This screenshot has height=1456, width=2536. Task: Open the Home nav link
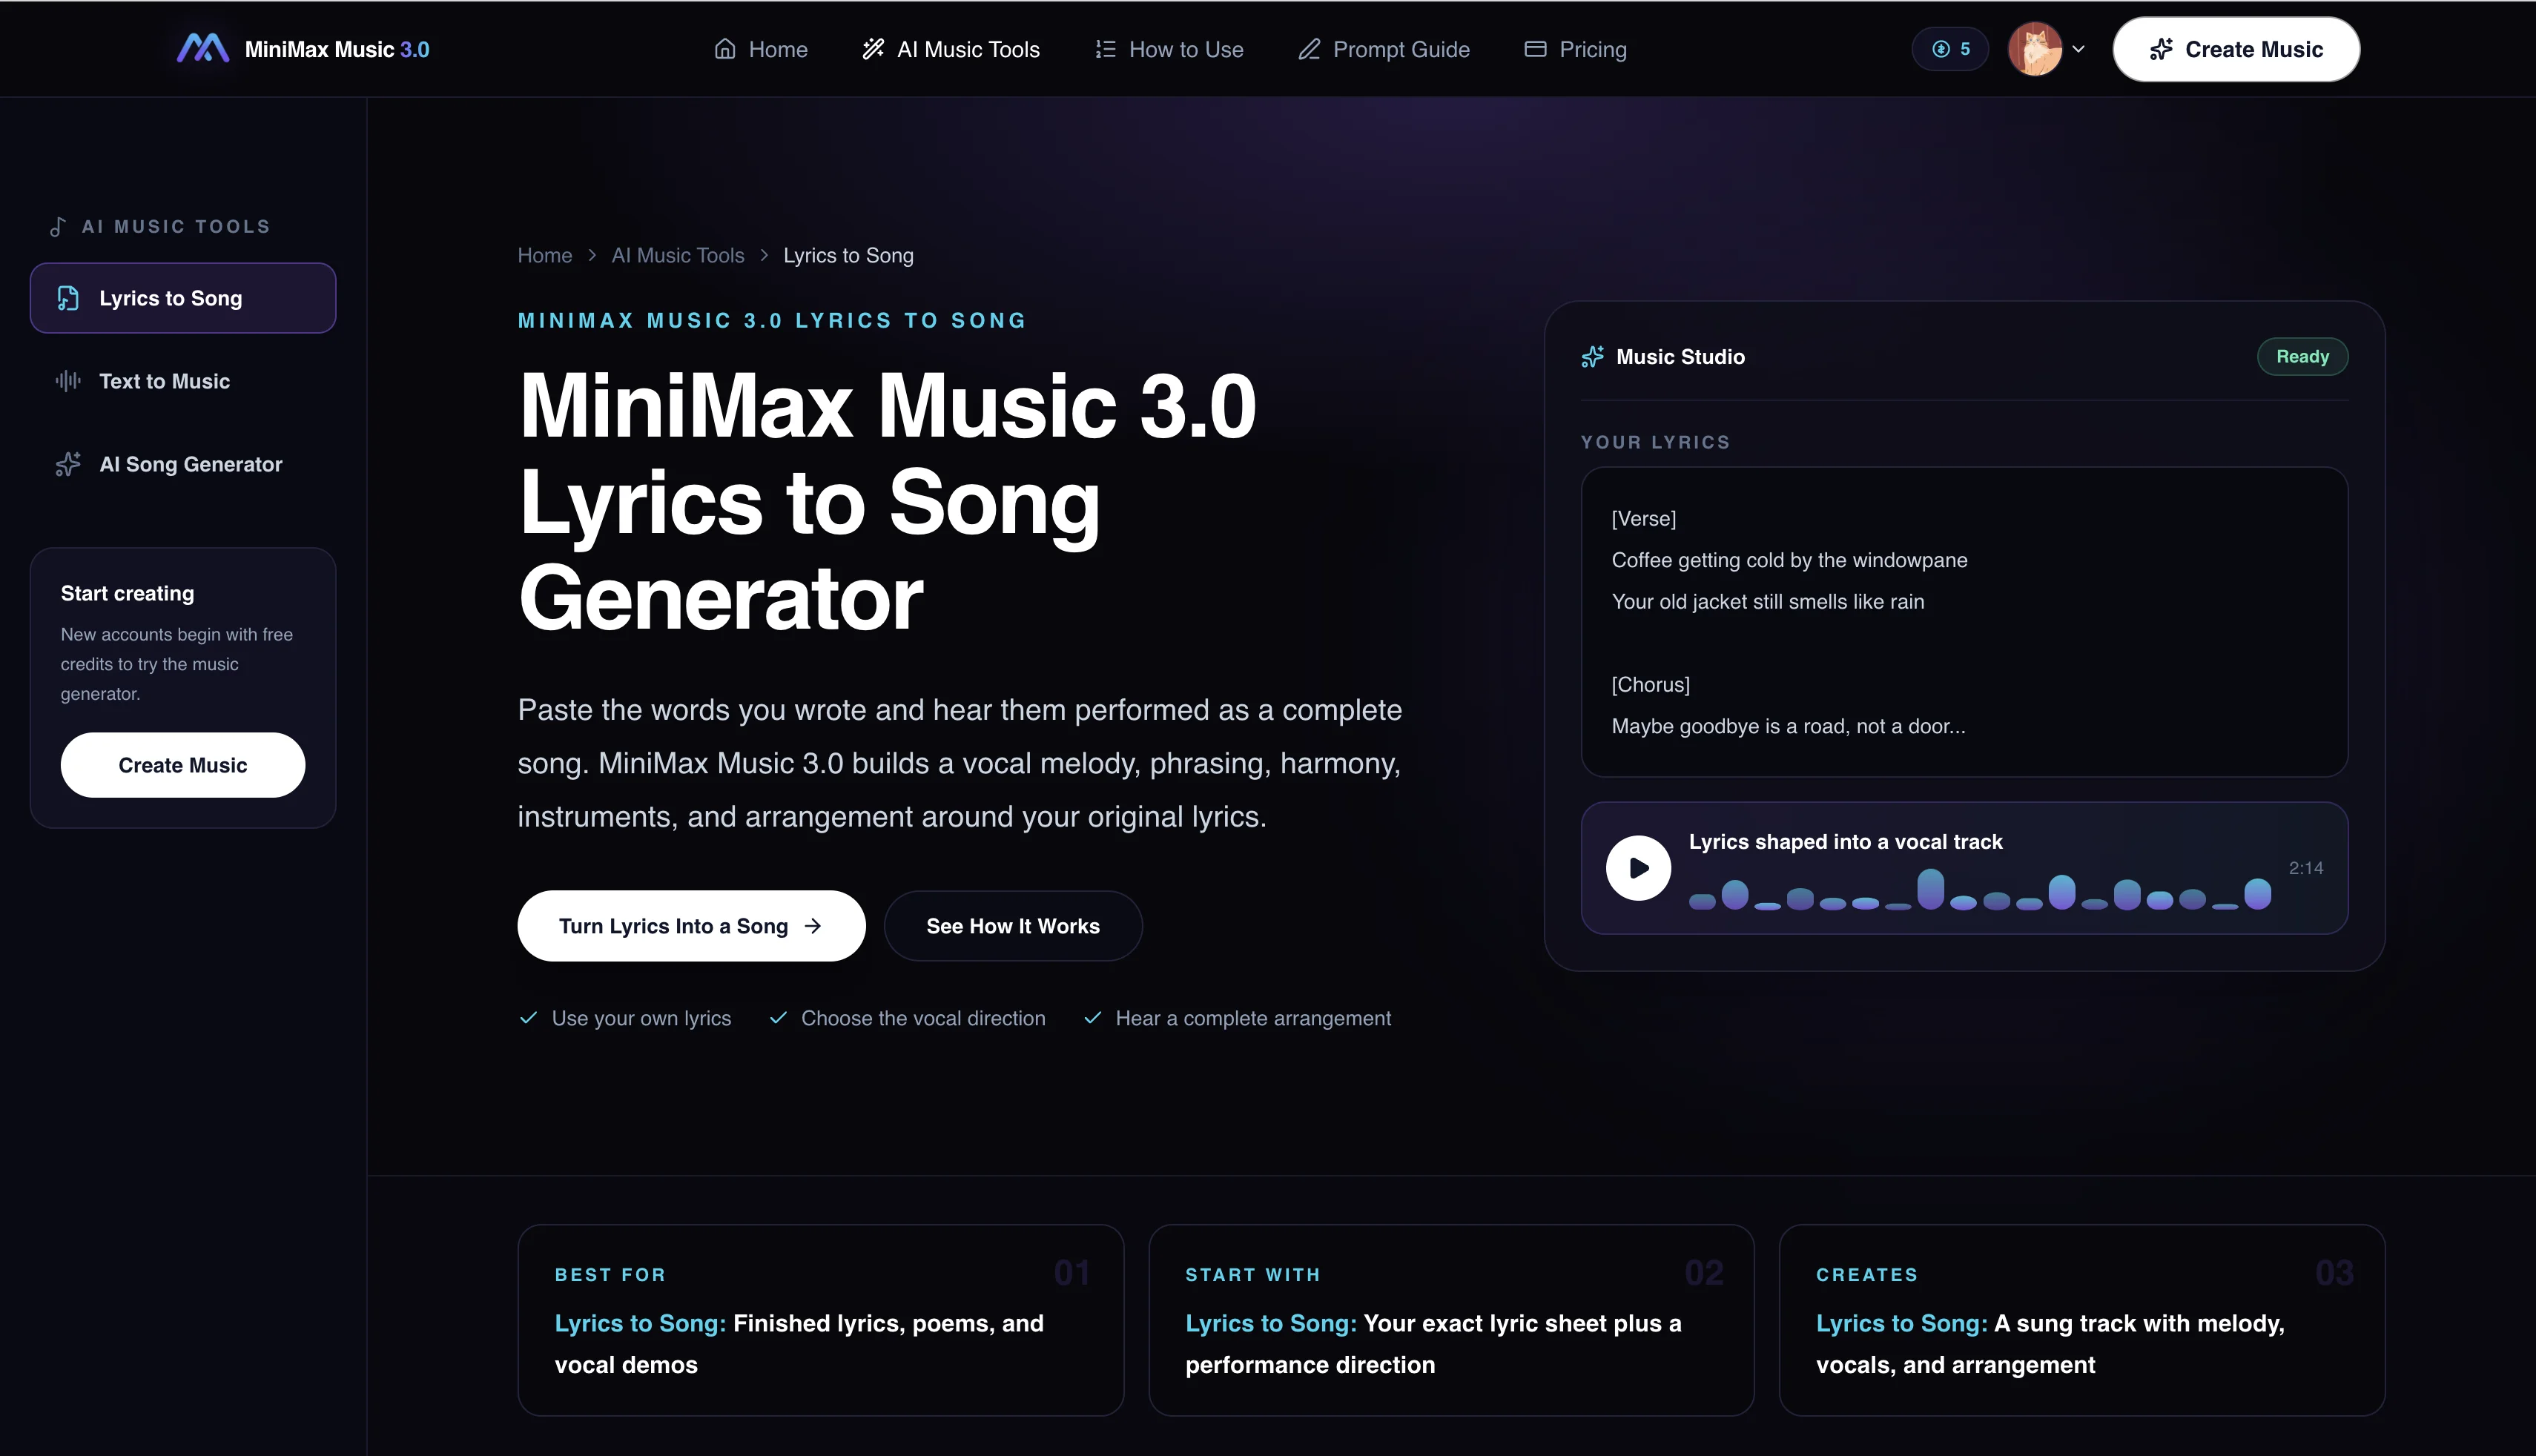click(761, 49)
